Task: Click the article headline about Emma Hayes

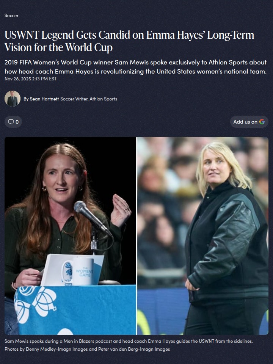Action: [x=129, y=41]
